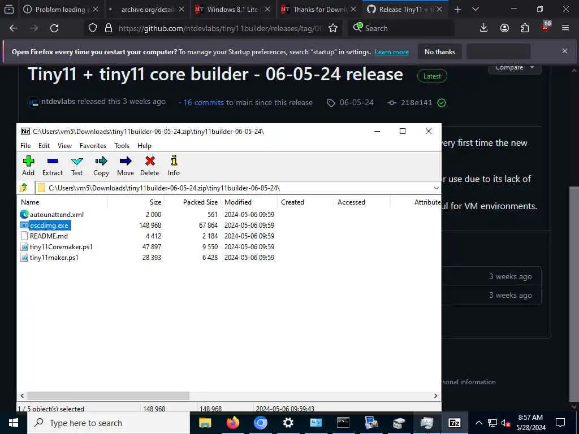The width and height of the screenshot is (579, 434).
Task: Open the Tools menu in 7-Zip
Action: coord(122,146)
